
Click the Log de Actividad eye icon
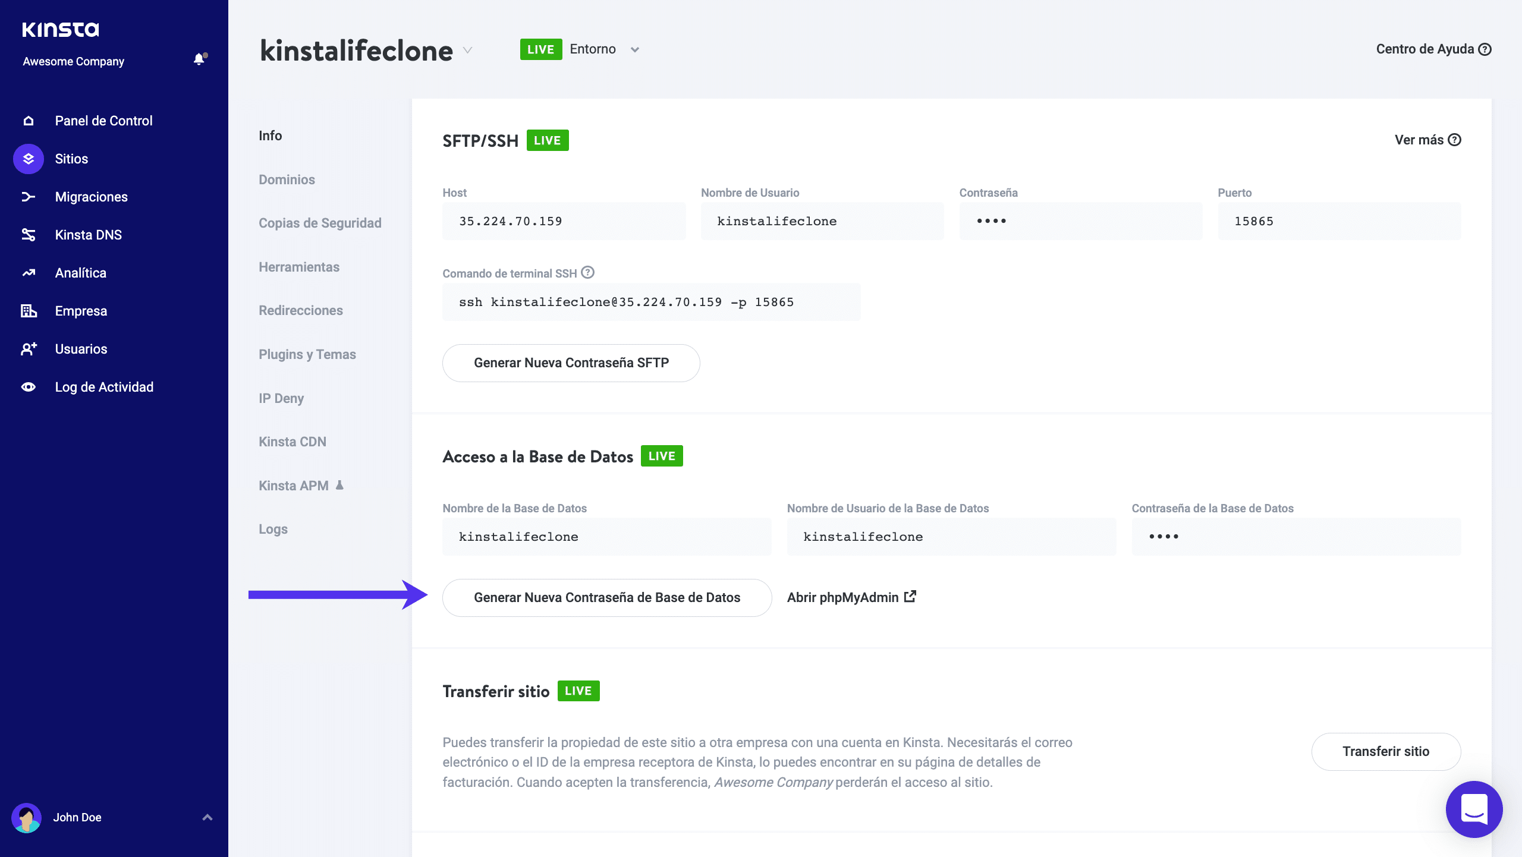pos(29,387)
